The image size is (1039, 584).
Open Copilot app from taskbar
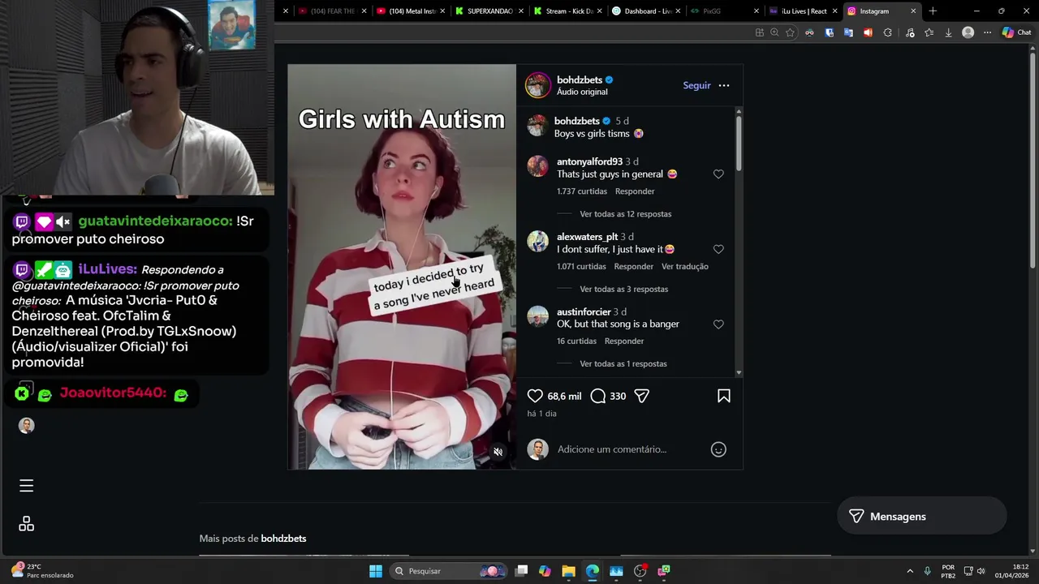click(545, 571)
